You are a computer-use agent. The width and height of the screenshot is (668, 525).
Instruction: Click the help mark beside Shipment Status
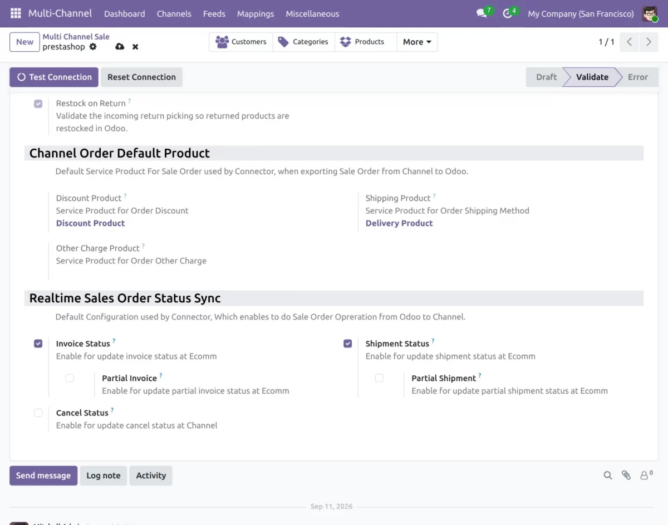click(x=433, y=341)
